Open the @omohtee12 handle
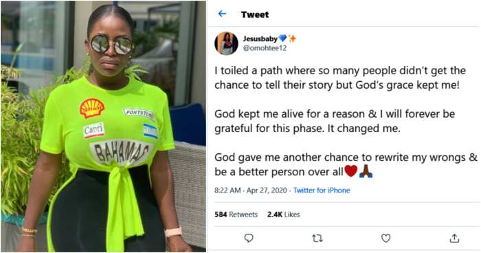The height and width of the screenshot is (253, 481). coord(265,48)
